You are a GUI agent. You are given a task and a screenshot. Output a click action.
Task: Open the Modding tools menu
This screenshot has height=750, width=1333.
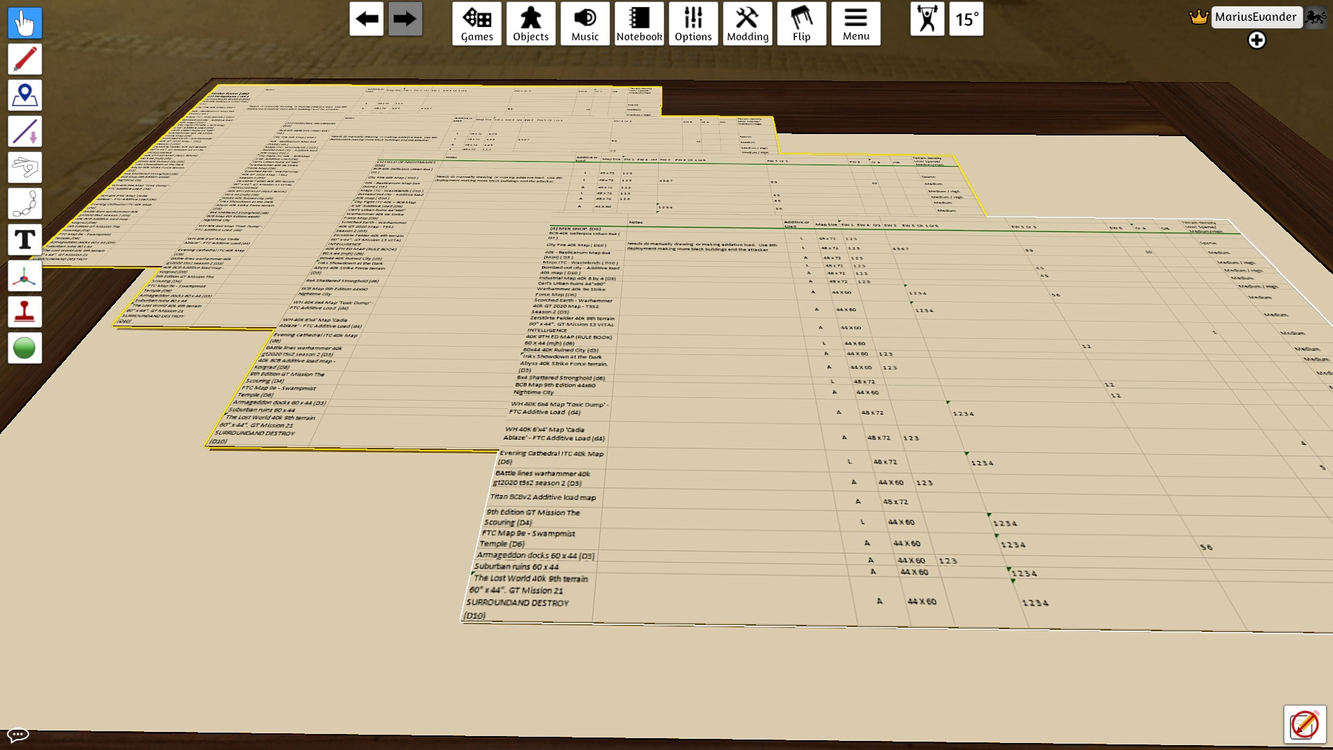point(748,24)
